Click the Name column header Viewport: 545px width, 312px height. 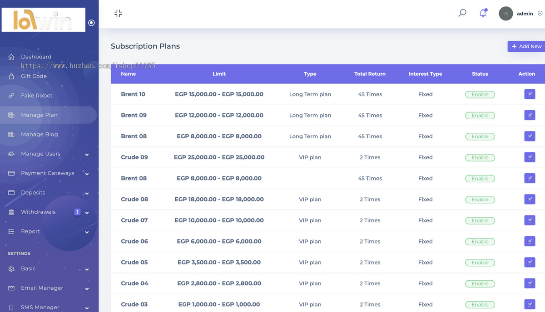[129, 74]
